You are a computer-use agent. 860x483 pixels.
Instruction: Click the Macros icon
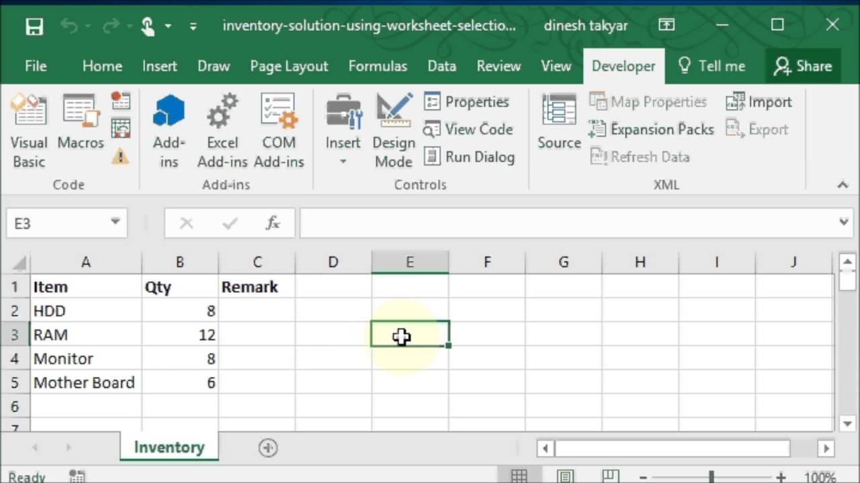pos(81,131)
